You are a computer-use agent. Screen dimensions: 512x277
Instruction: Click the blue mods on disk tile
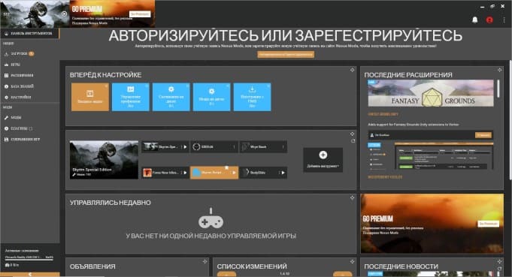pos(211,97)
